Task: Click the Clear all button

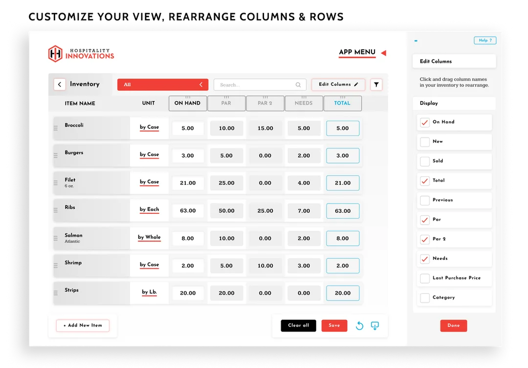Action: (298, 326)
